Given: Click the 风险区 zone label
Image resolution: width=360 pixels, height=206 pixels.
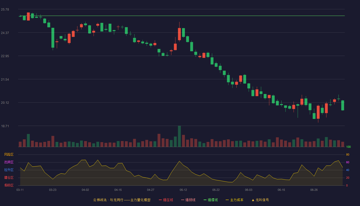Looking at the screenshot, I should (9, 154).
